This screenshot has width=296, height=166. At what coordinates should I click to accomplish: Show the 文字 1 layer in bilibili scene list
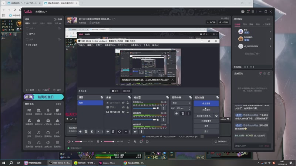click(59, 39)
